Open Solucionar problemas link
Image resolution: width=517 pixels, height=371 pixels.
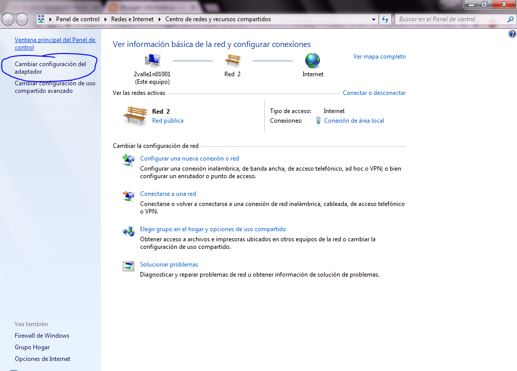(169, 264)
